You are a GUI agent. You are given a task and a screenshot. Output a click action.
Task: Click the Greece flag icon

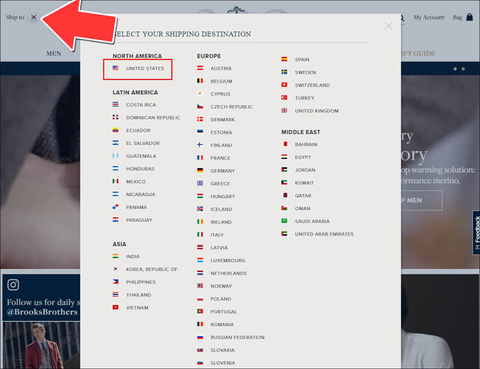tap(200, 183)
